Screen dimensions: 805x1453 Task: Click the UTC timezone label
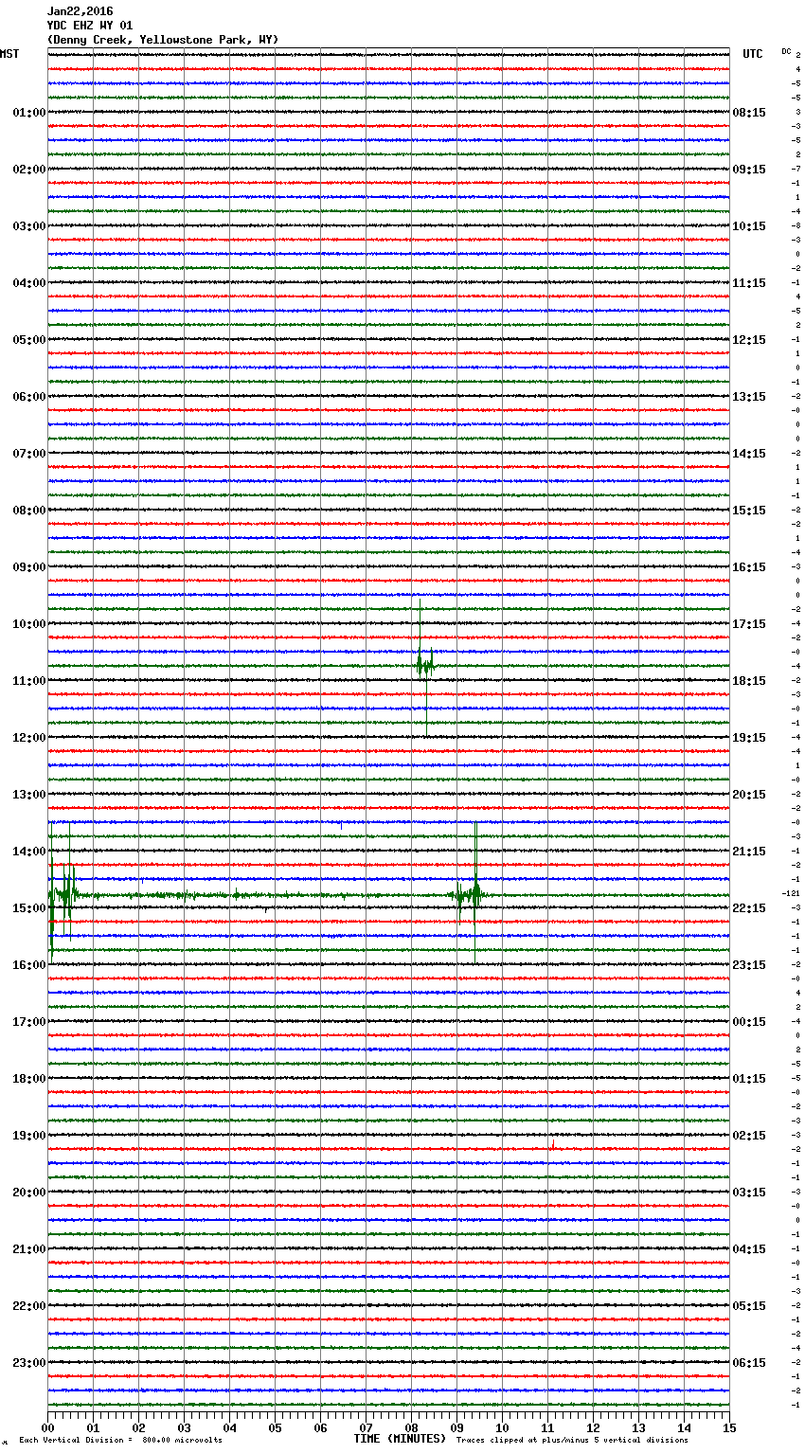pos(752,54)
